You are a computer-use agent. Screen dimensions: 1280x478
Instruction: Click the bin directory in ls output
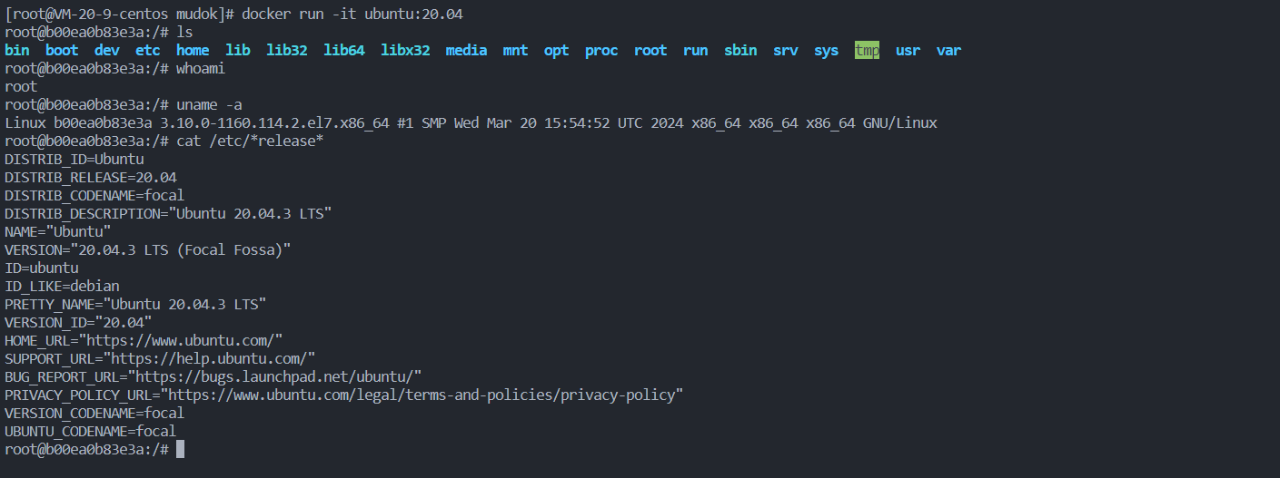pos(17,51)
